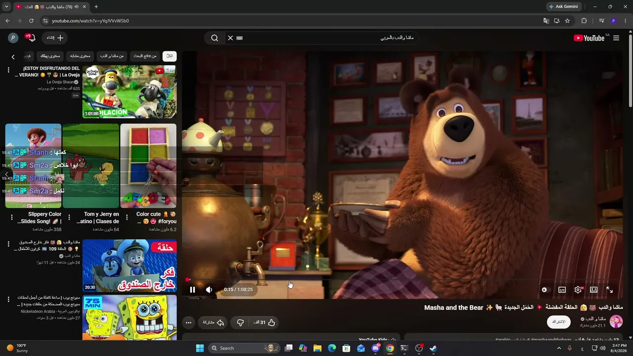The height and width of the screenshot is (356, 633).
Task: View YouTube notifications bell with 9+ badge
Action: coord(31,38)
